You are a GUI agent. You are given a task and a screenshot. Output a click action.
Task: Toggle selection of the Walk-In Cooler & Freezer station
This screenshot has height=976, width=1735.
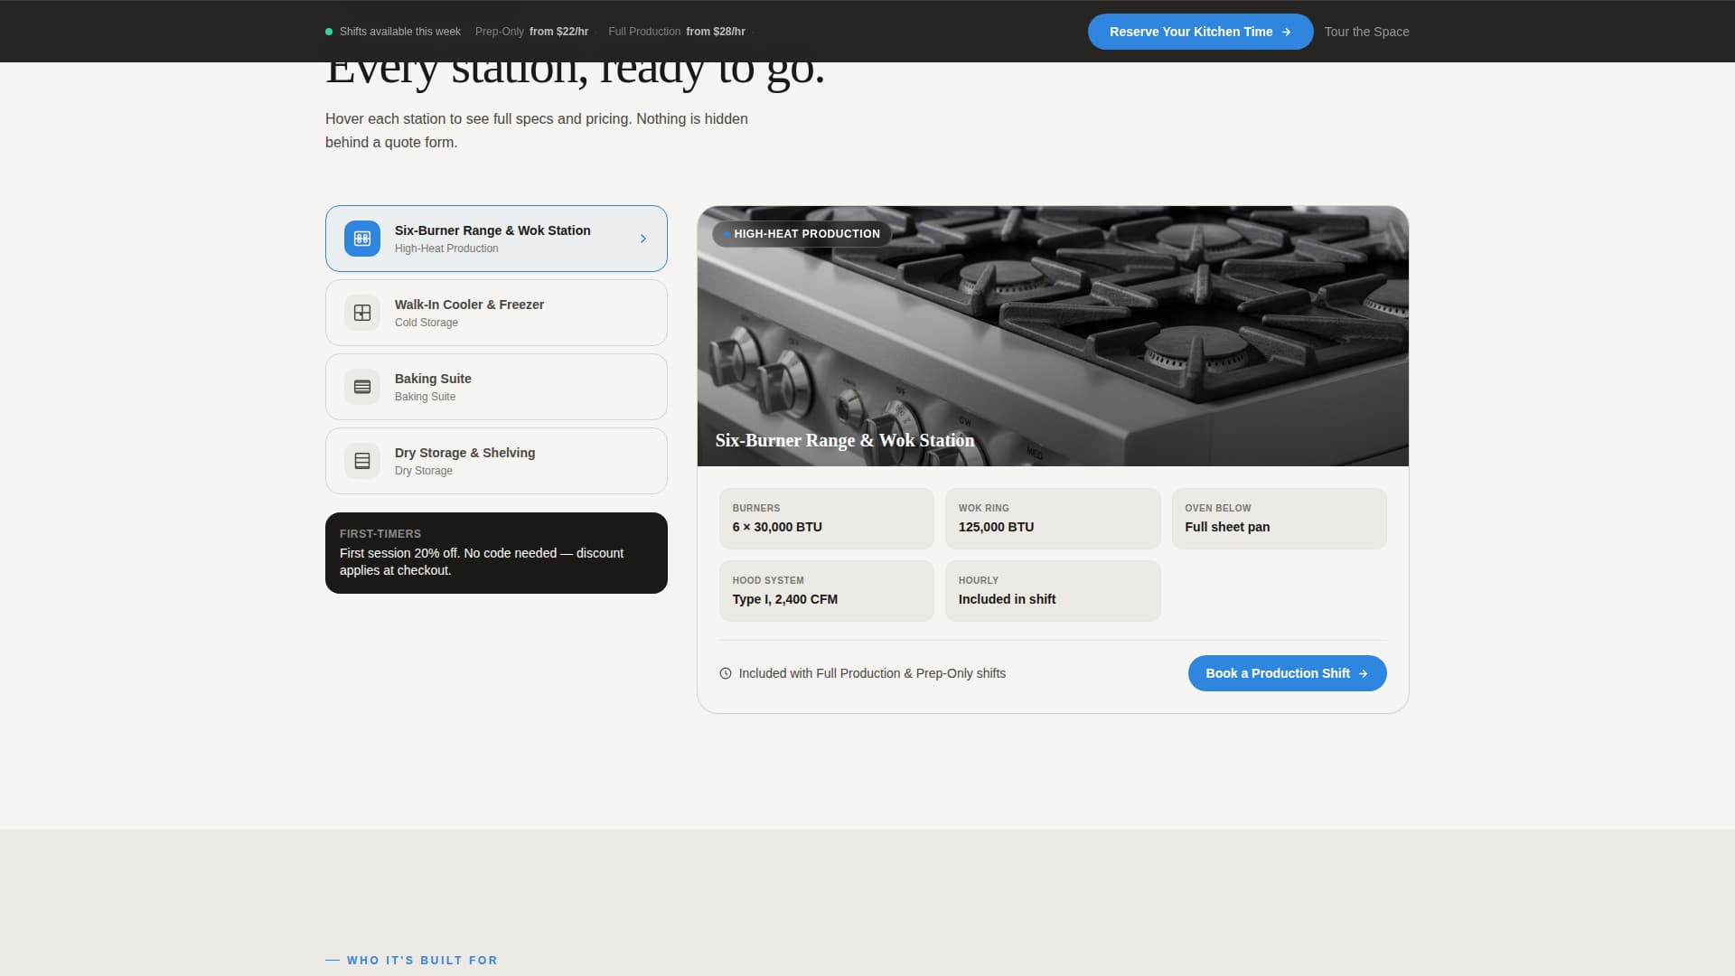click(495, 312)
